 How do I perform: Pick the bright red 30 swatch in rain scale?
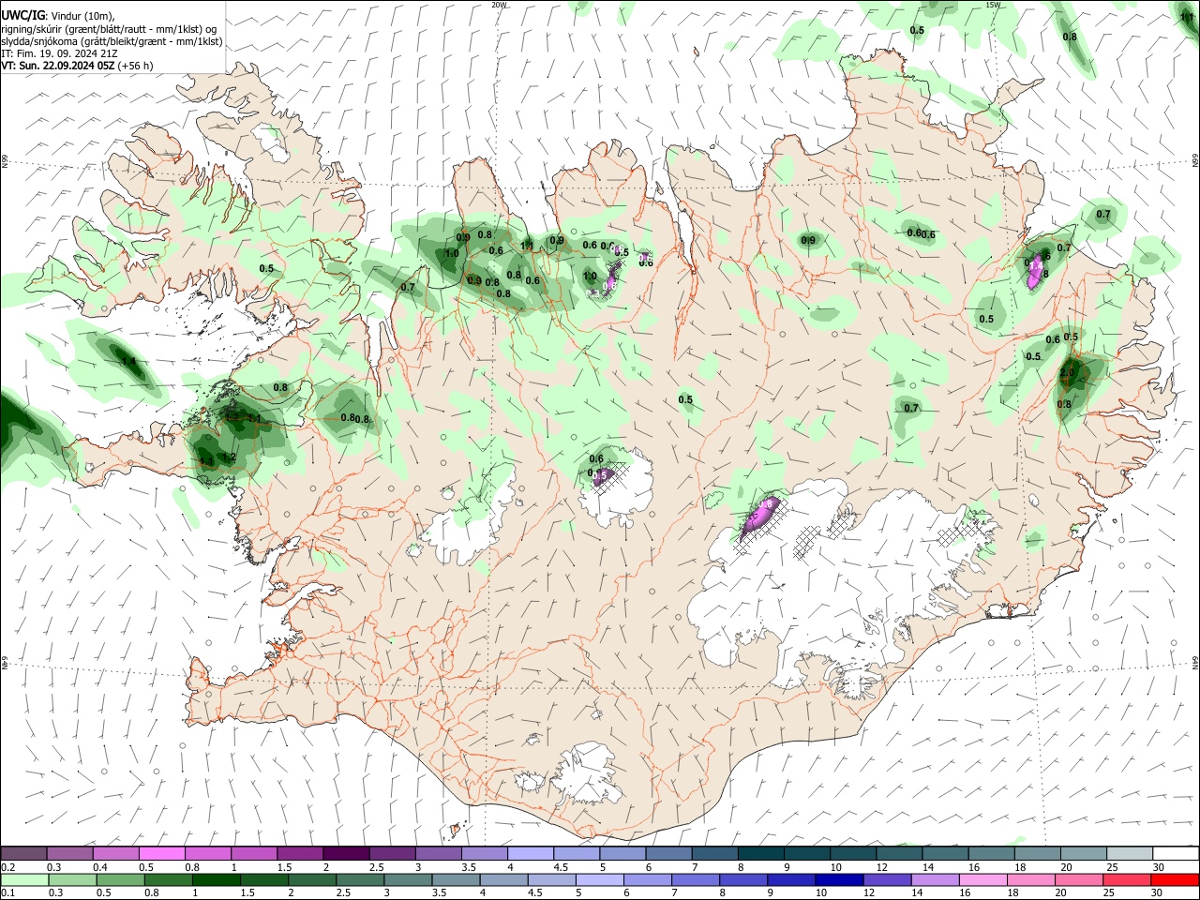pyautogui.click(x=1175, y=879)
